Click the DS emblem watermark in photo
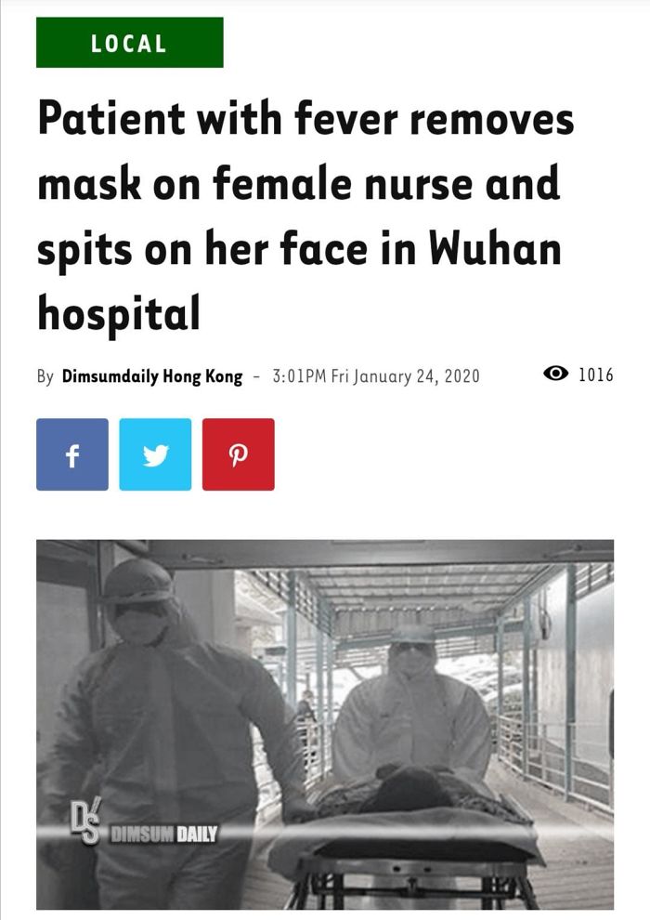 click(85, 821)
